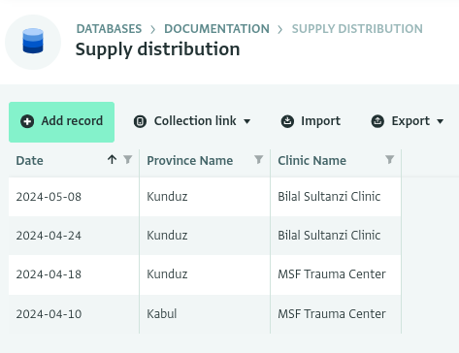Open filter on Date column

[x=128, y=159]
